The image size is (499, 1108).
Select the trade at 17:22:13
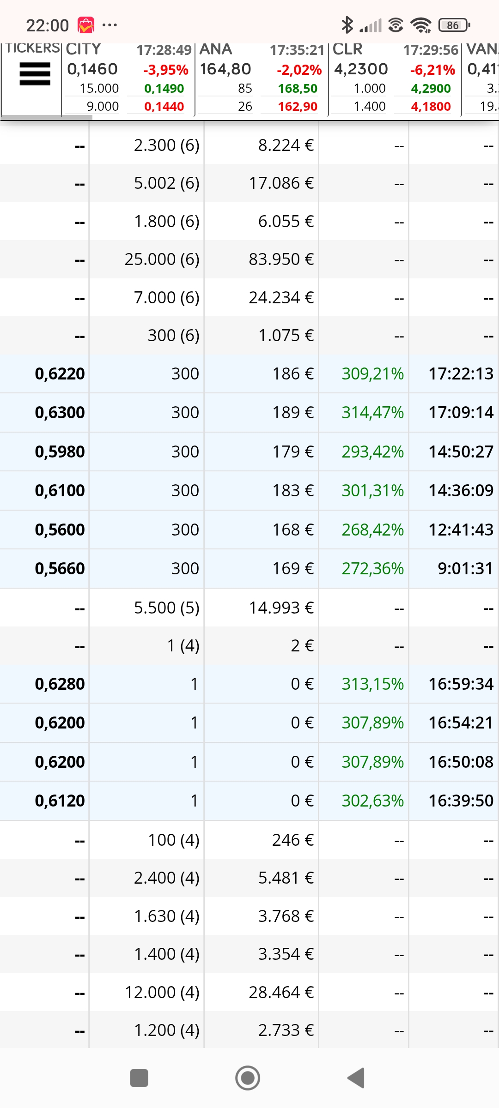(249, 373)
